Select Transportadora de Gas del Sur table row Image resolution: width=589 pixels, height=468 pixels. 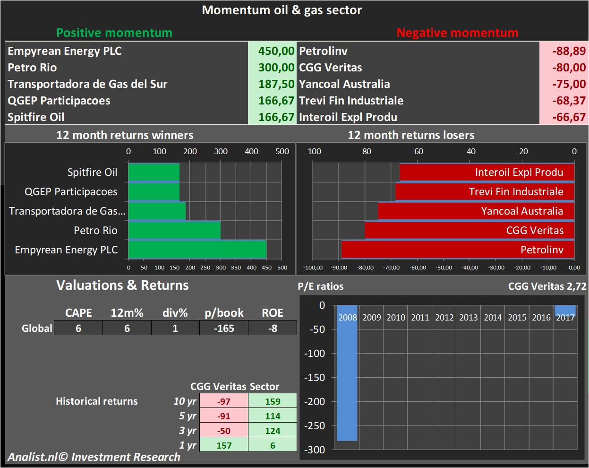click(x=88, y=84)
